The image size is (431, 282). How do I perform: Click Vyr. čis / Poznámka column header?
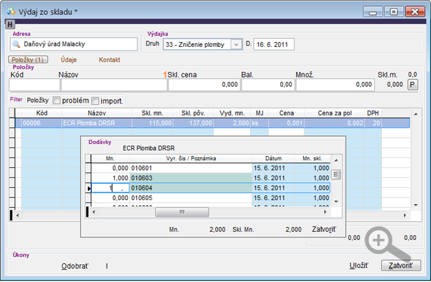191,158
